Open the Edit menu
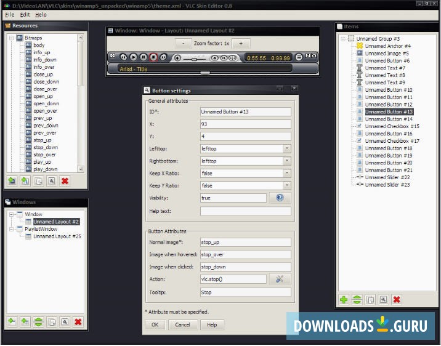Image resolution: width=441 pixels, height=346 pixels. click(x=25, y=15)
